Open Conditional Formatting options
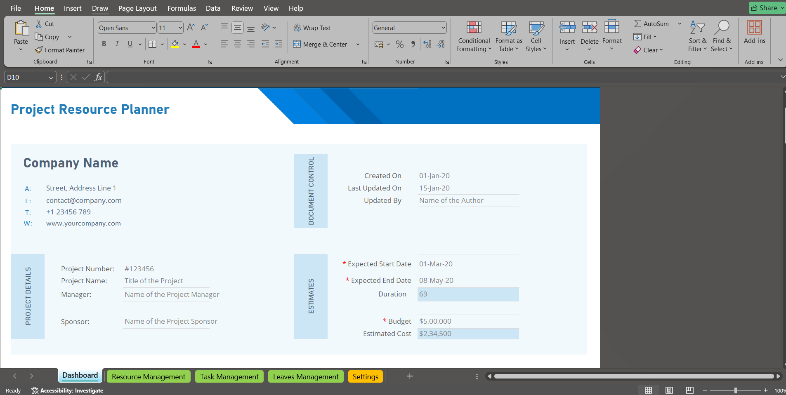786x395 pixels. pyautogui.click(x=473, y=36)
